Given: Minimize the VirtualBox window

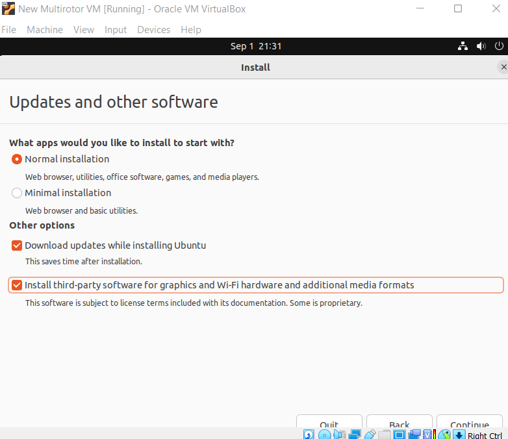Looking at the screenshot, I should 420,8.
